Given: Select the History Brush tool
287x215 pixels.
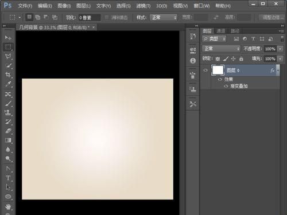Looking at the screenshot, I should click(x=8, y=122).
